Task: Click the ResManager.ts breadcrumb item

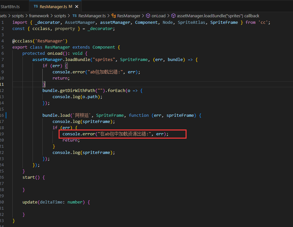Action: [x=92, y=16]
